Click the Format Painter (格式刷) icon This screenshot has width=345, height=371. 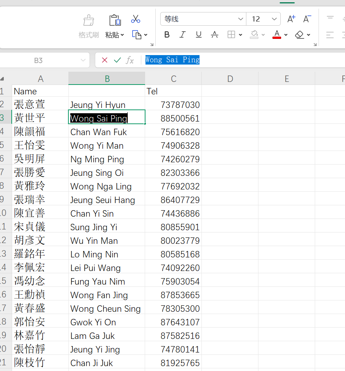(89, 20)
